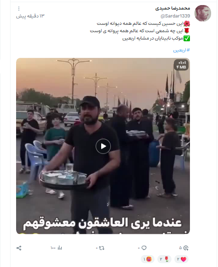
Task: Click the reaction count ۵ beside smiley
Action: tap(180, 248)
